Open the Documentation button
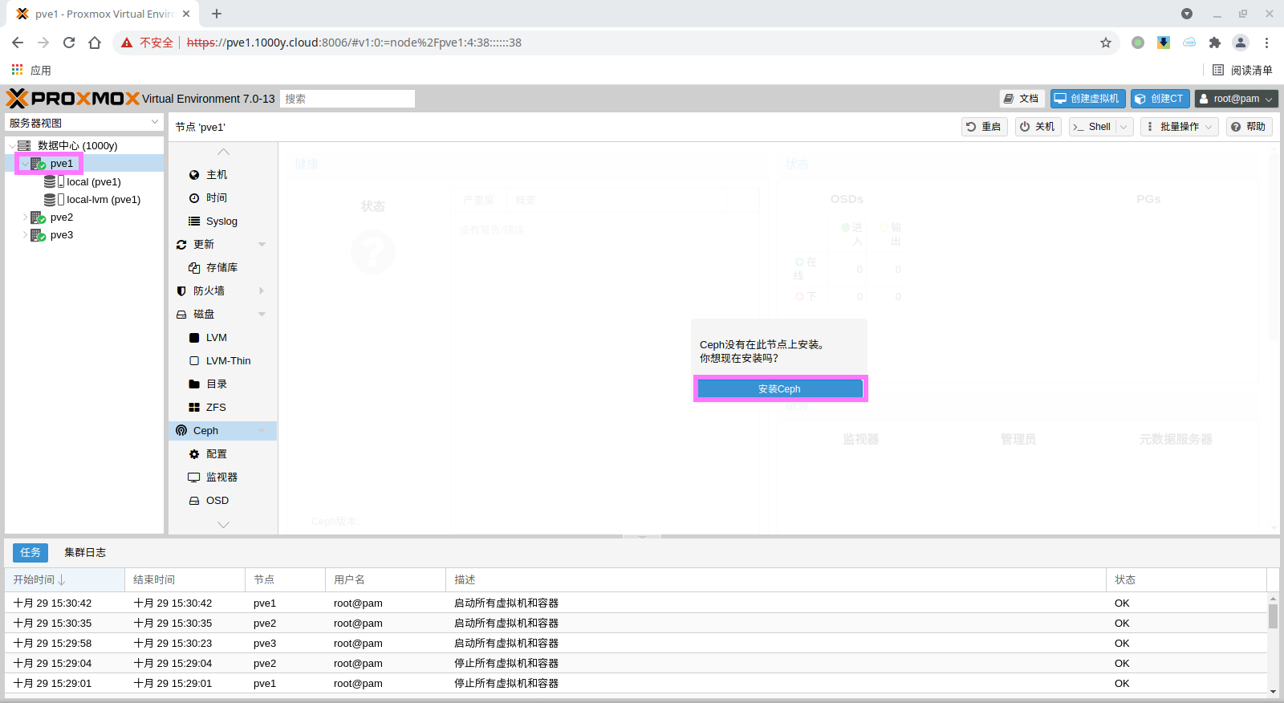 (x=1022, y=99)
